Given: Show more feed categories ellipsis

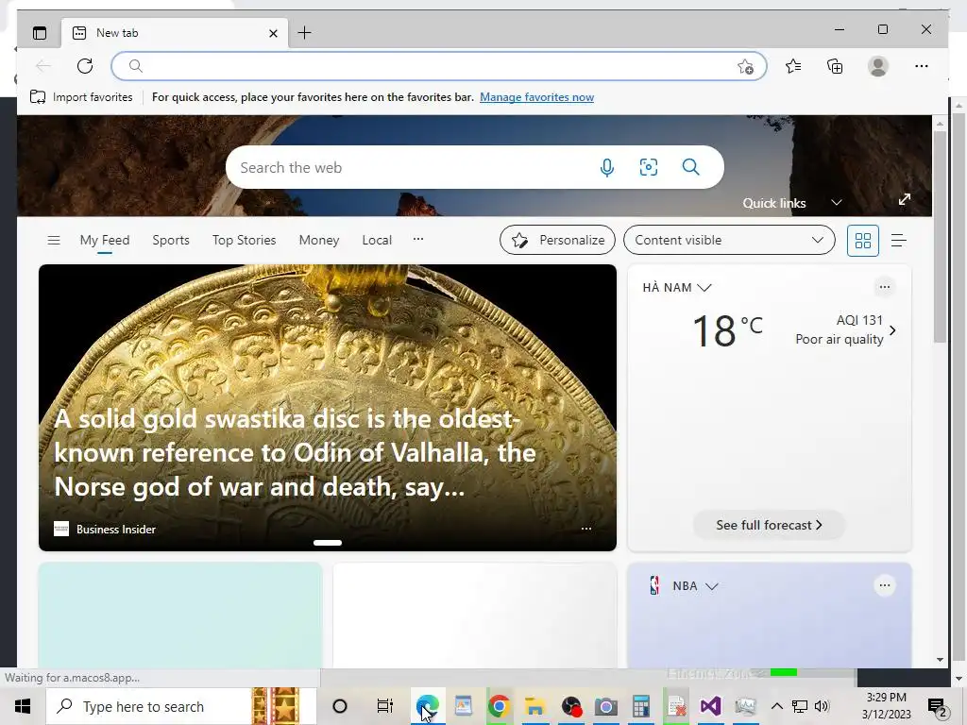Looking at the screenshot, I should (x=418, y=239).
